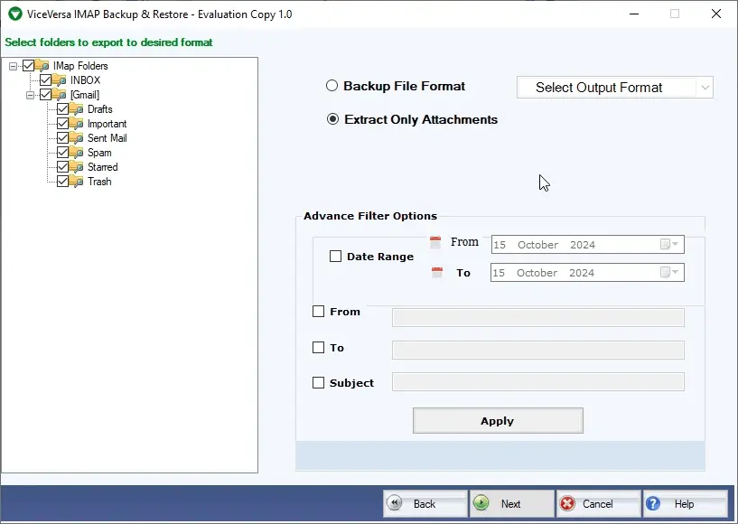Click the Drafts folder icon
The image size is (738, 524).
[76, 109]
